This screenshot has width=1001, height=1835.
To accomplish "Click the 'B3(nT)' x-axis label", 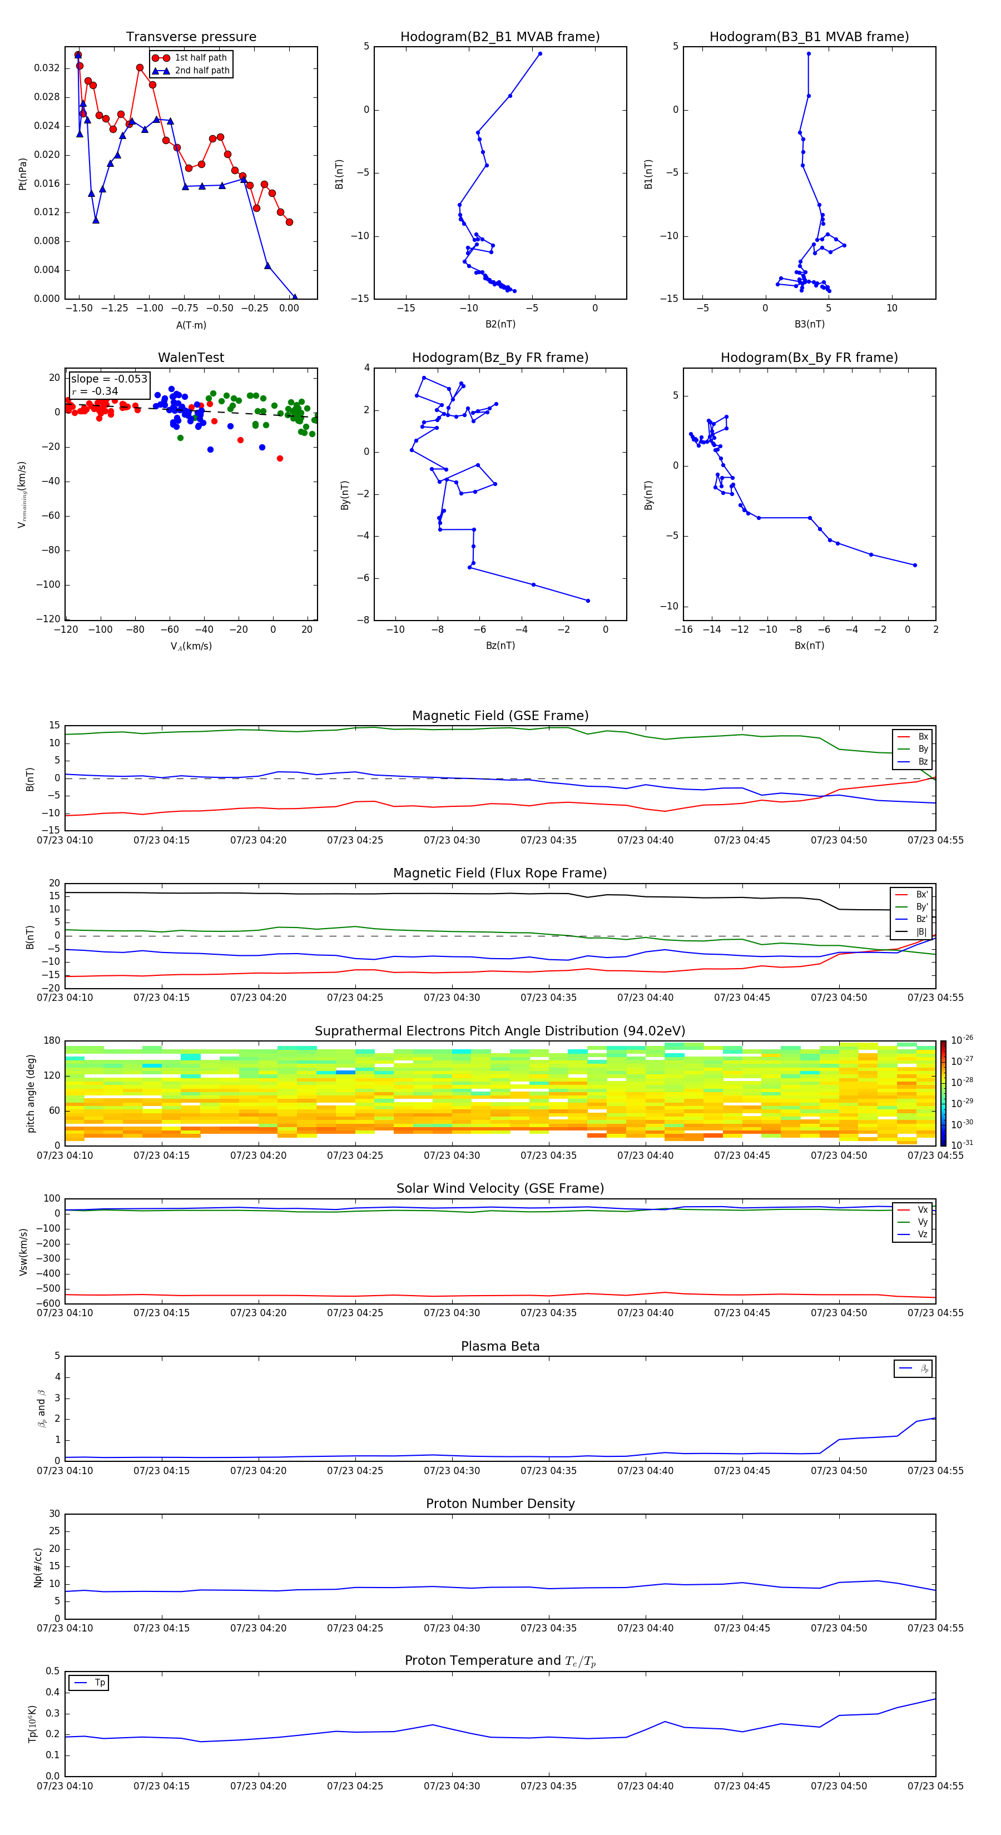I will pyautogui.click(x=809, y=324).
